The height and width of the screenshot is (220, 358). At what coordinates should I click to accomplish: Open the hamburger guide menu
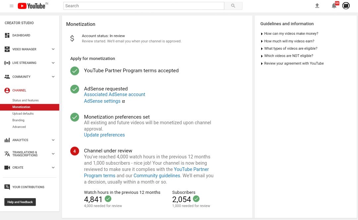[x=11, y=6]
